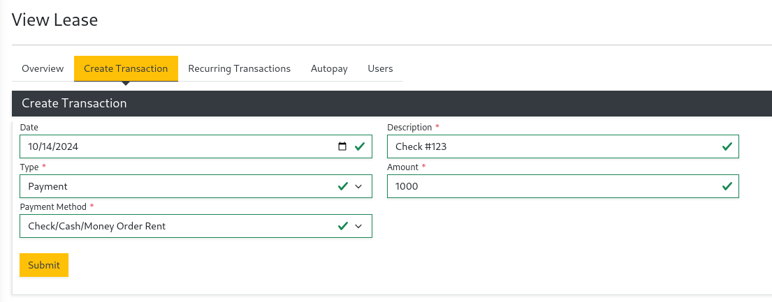This screenshot has width=772, height=302.
Task: Expand the Type dropdown chevron
Action: [359, 186]
